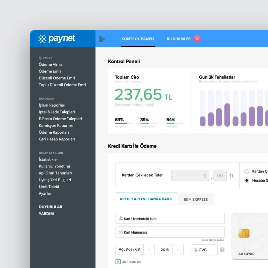Viewport: 268px width, 268px height.
Task: Open Ödeme Raporları in sidebar
Action: click(54, 132)
